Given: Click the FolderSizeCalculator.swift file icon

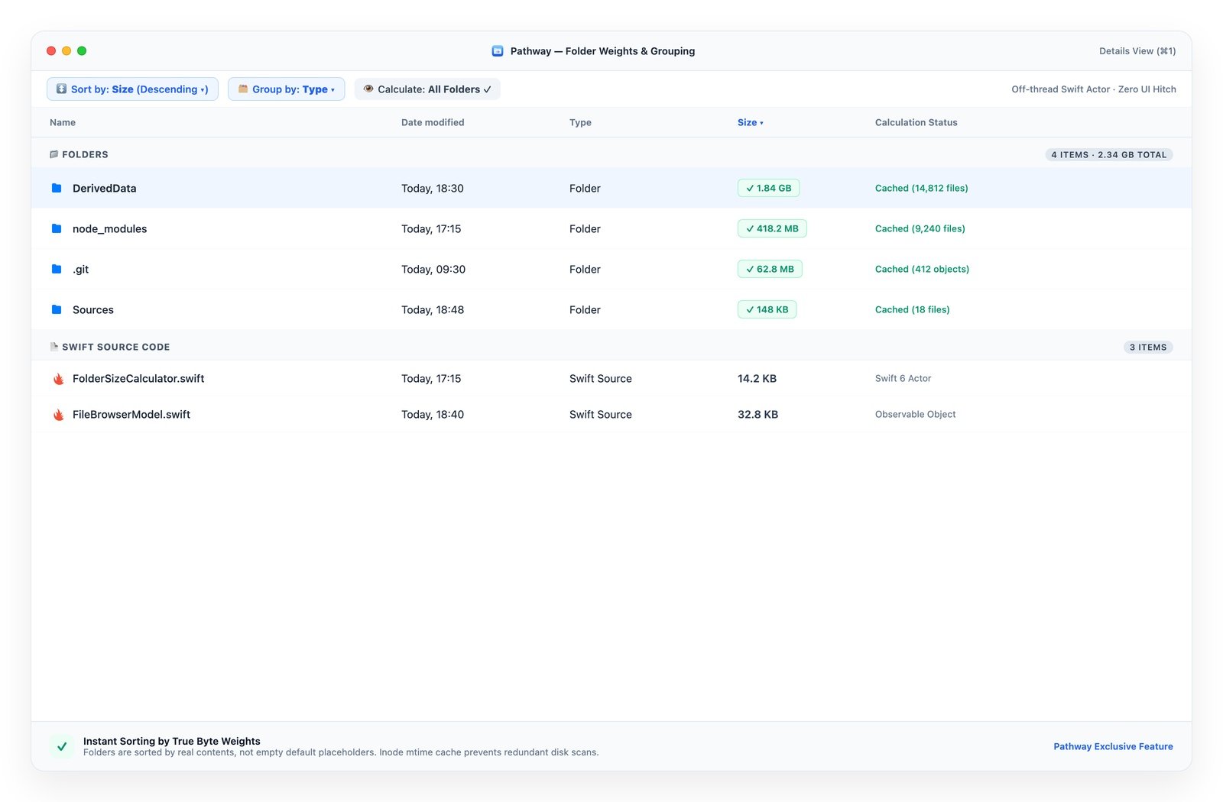Looking at the screenshot, I should [58, 379].
